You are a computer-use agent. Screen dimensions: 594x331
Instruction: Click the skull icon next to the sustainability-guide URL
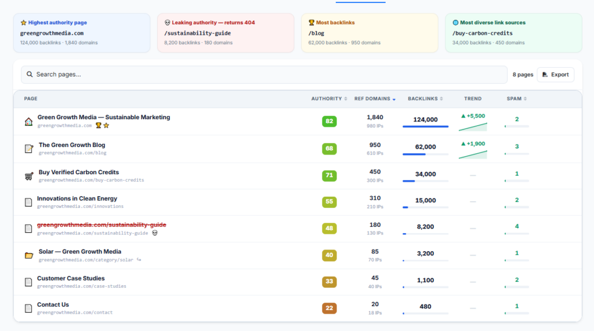point(154,233)
